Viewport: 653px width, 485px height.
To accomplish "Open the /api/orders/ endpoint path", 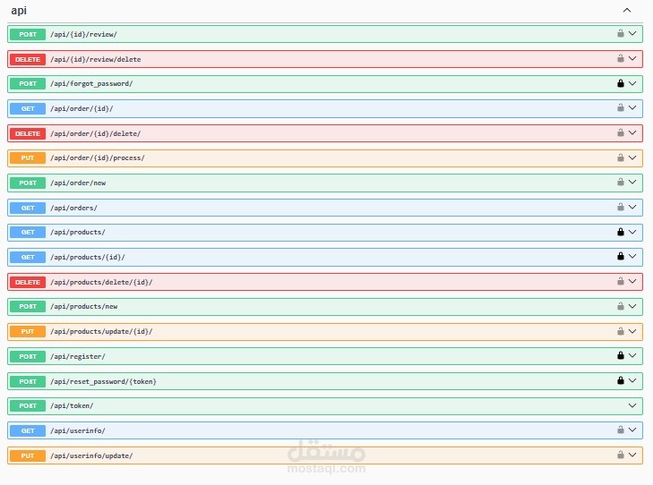I will pyautogui.click(x=73, y=208).
